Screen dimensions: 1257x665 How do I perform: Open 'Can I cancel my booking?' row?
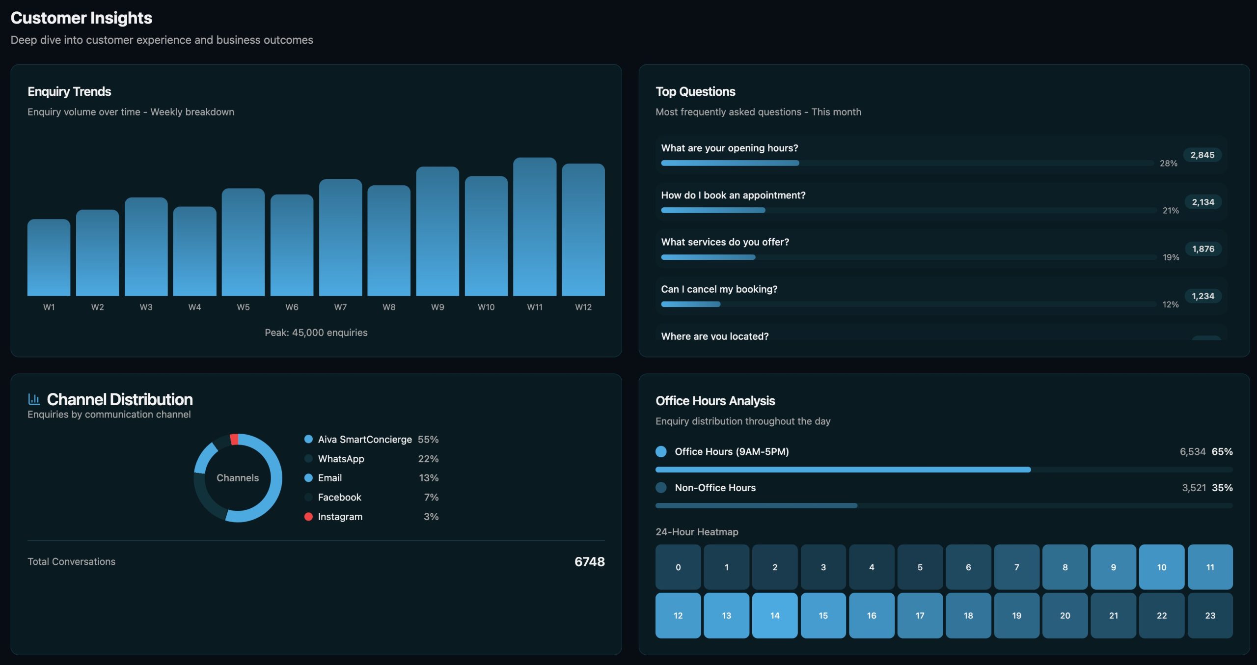[x=719, y=289]
